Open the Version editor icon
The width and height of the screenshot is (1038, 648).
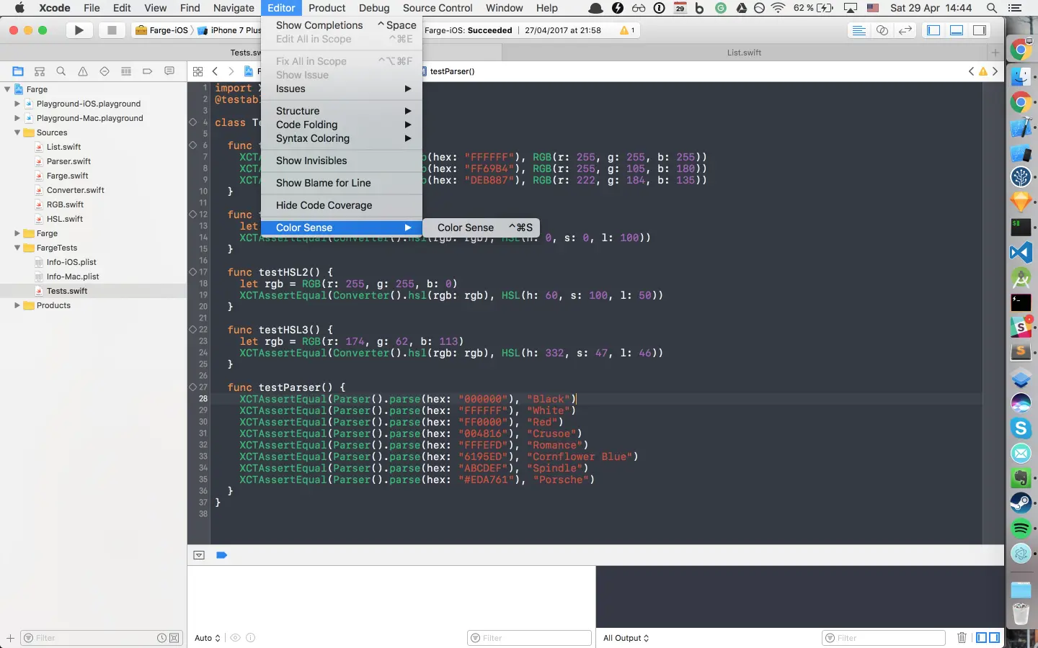[x=905, y=30]
